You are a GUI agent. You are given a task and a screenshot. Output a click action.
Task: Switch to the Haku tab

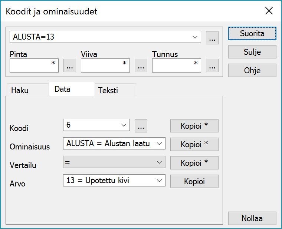[20, 91]
